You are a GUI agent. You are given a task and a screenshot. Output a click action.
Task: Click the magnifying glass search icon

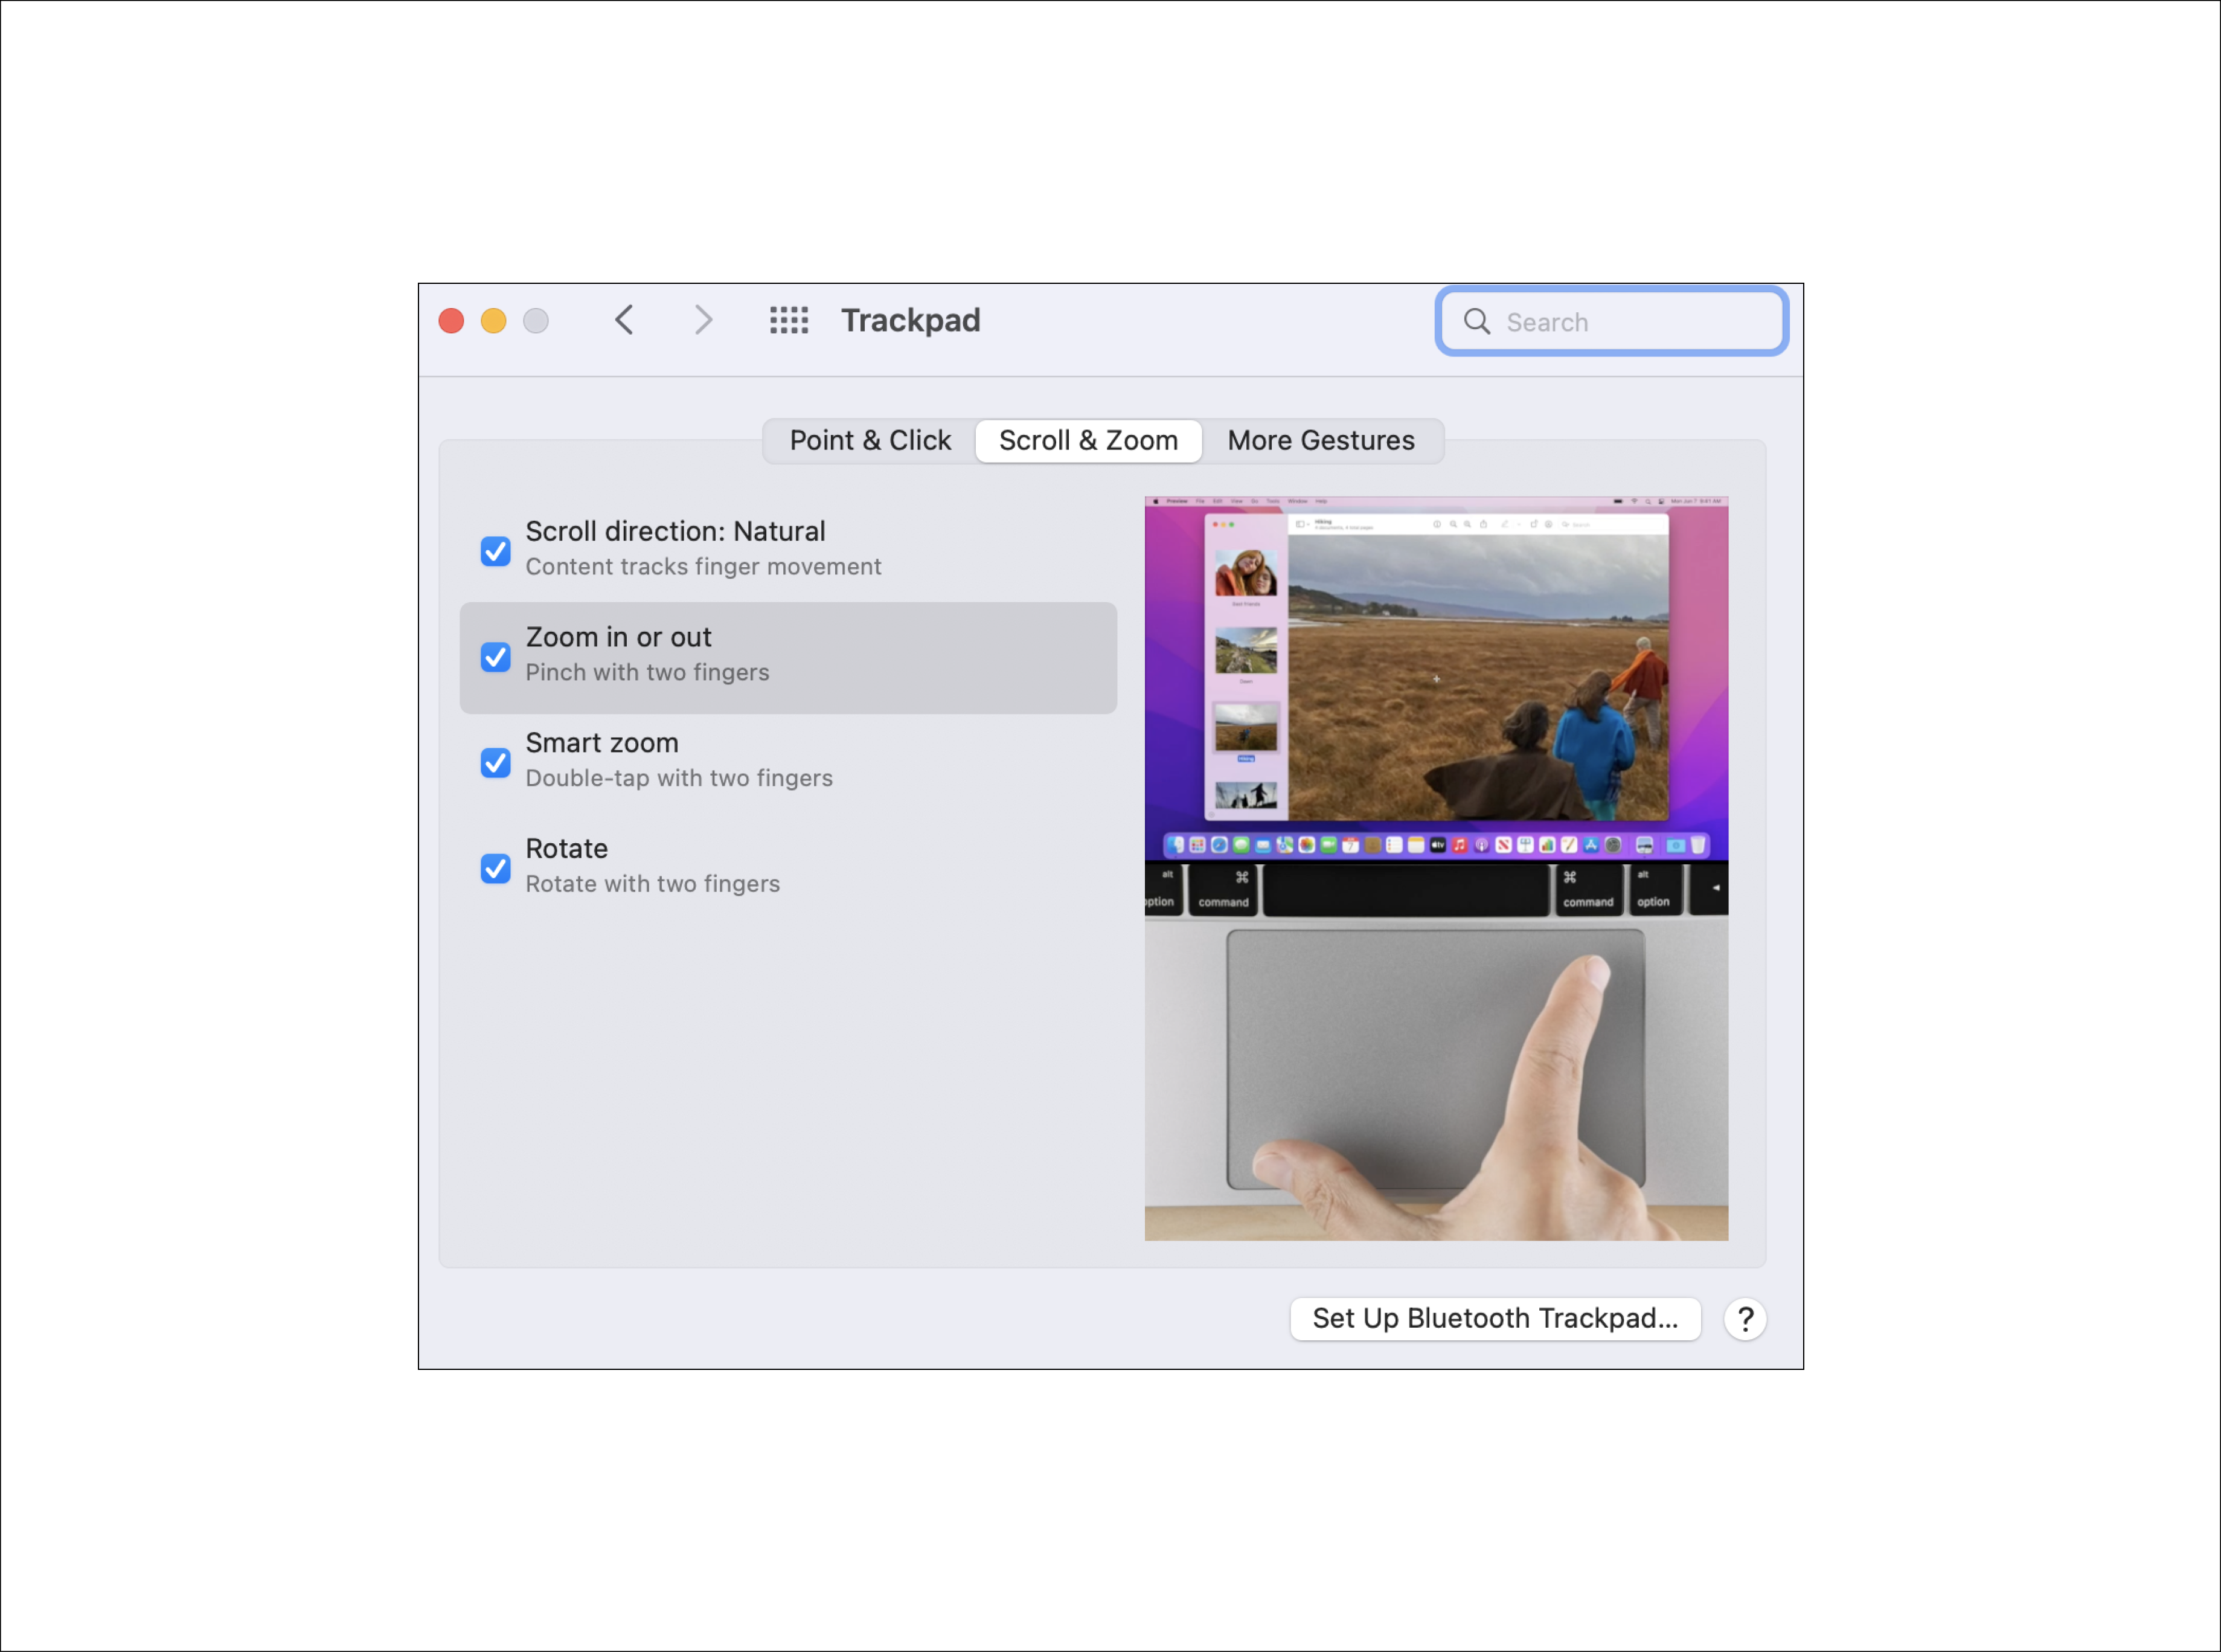tap(1476, 321)
